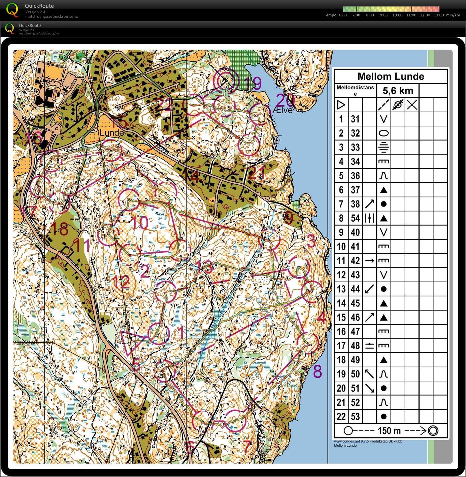Click the '5,6 km' course length cell

pos(398,91)
